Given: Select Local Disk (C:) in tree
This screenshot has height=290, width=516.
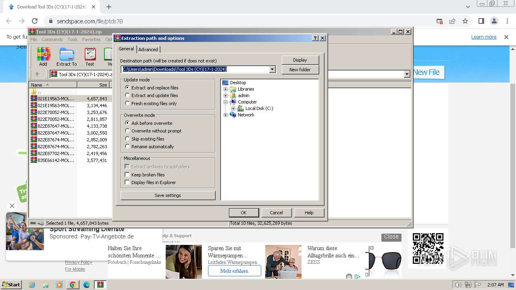Looking at the screenshot, I should click(256, 108).
